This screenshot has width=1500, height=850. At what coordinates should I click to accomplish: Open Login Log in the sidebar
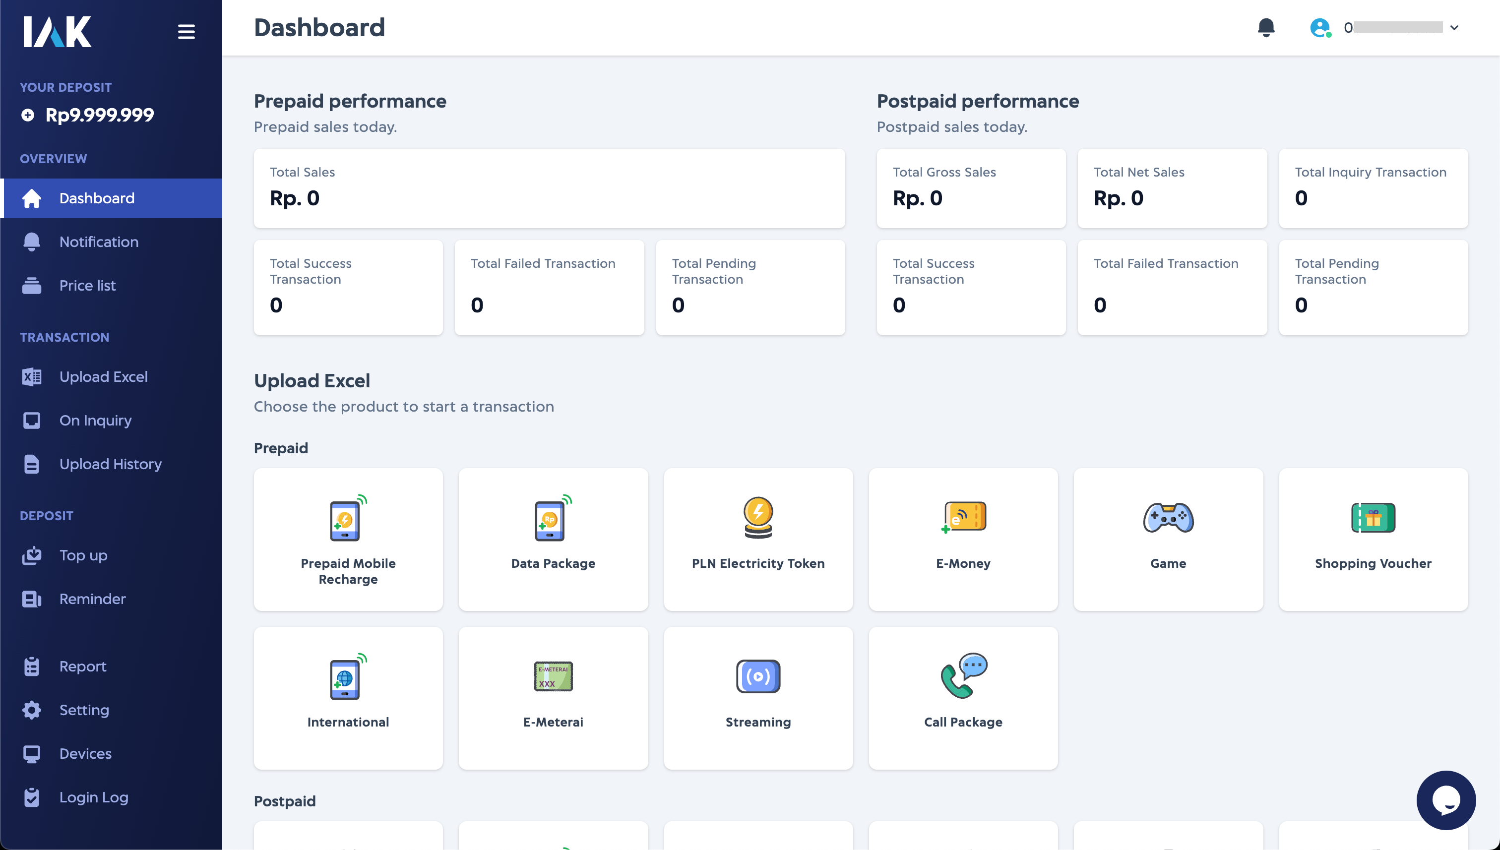111,797
